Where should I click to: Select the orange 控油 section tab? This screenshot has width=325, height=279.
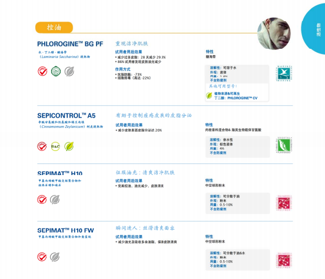click(54, 27)
